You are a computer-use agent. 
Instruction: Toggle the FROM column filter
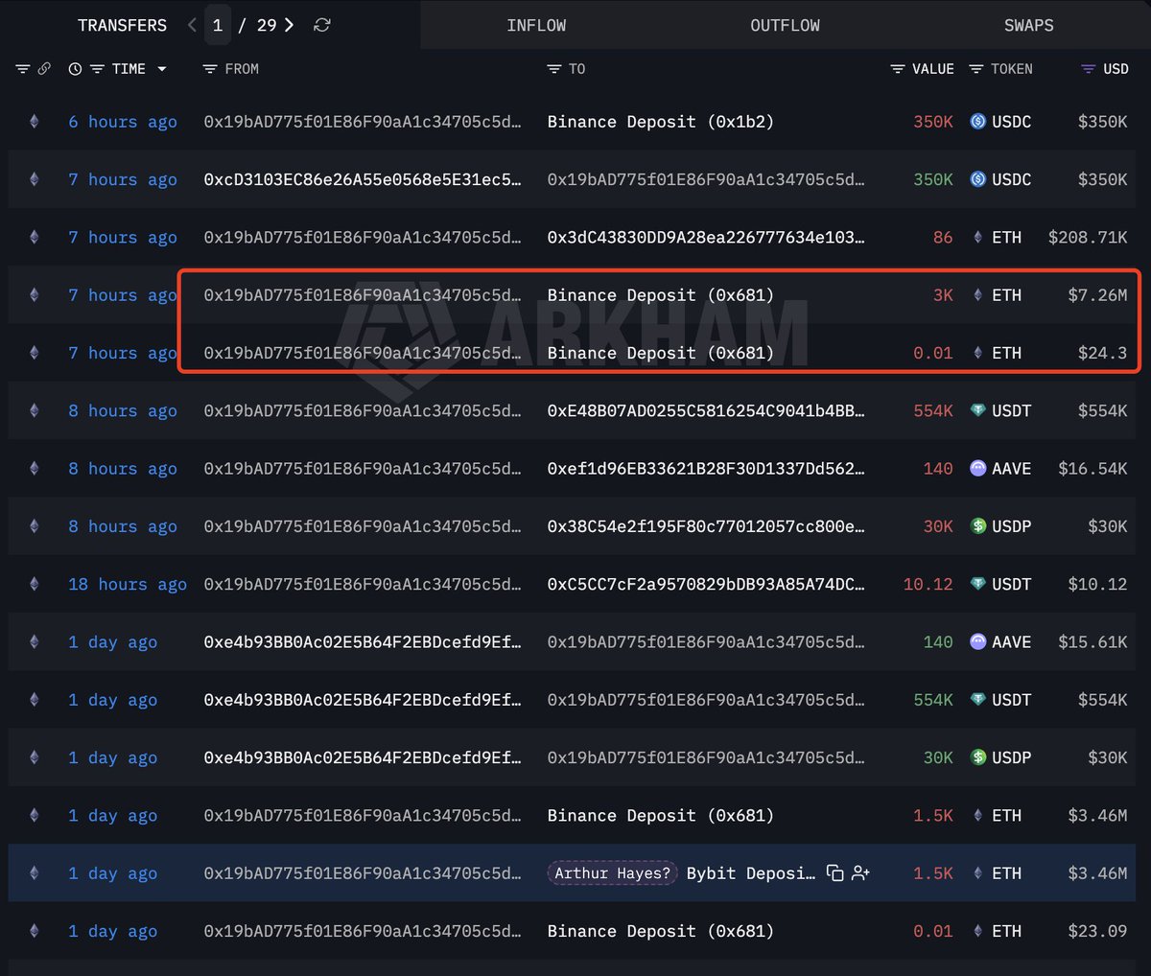(210, 69)
